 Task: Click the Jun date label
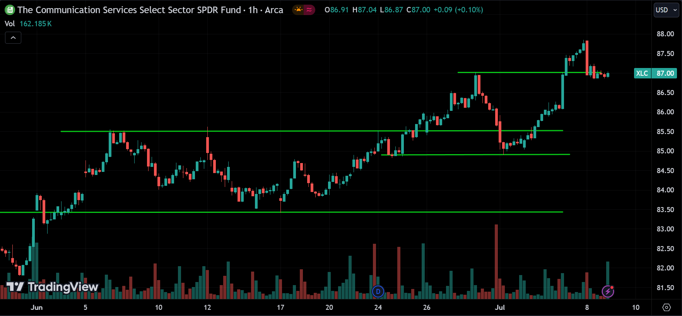pos(37,308)
